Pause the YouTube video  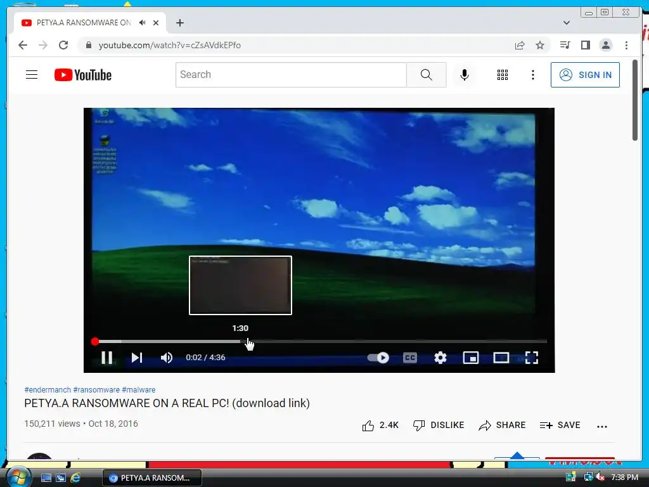click(x=106, y=358)
